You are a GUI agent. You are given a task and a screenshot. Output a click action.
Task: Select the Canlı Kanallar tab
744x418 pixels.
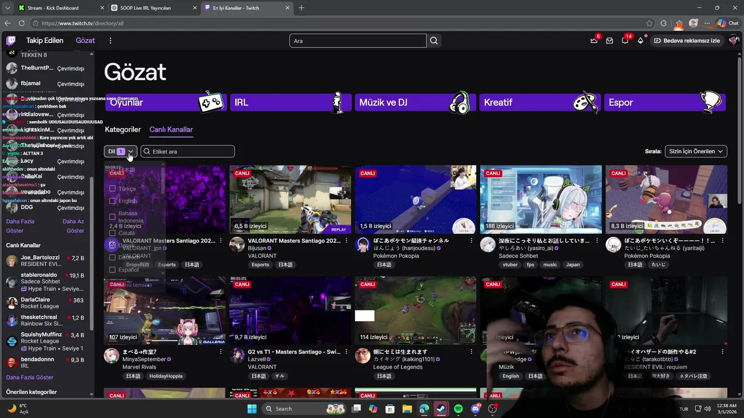pyautogui.click(x=171, y=129)
